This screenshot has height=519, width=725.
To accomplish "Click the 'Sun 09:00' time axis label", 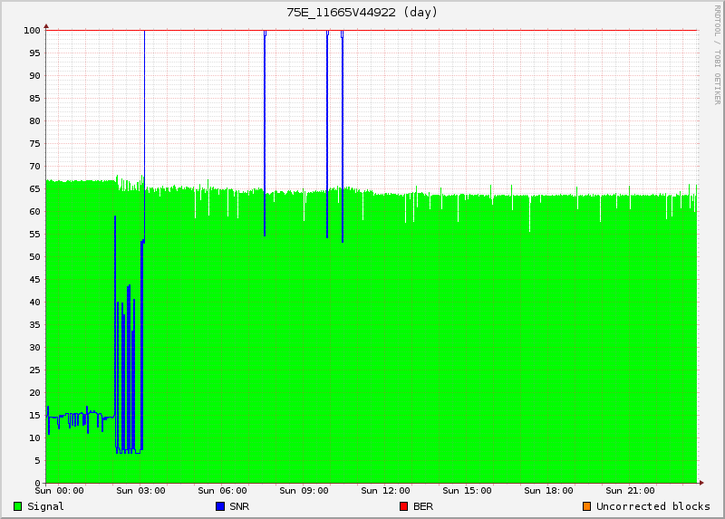I will click(304, 491).
